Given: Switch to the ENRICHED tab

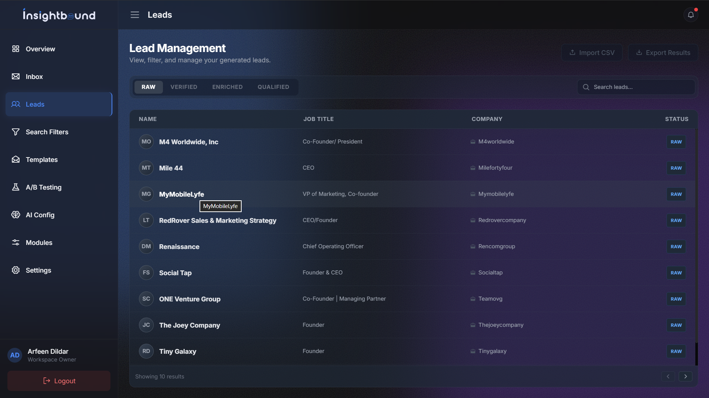Looking at the screenshot, I should click(x=227, y=87).
